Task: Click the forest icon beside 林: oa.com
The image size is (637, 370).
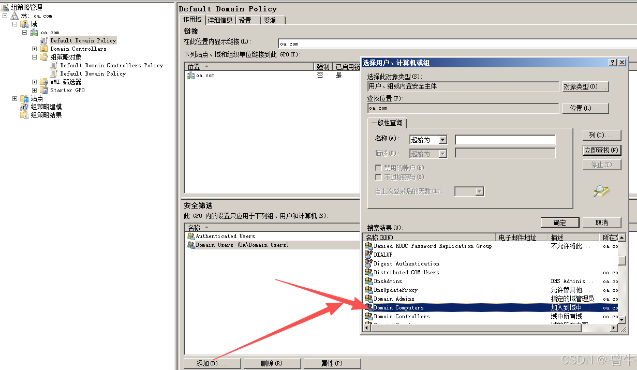Action: coord(15,16)
